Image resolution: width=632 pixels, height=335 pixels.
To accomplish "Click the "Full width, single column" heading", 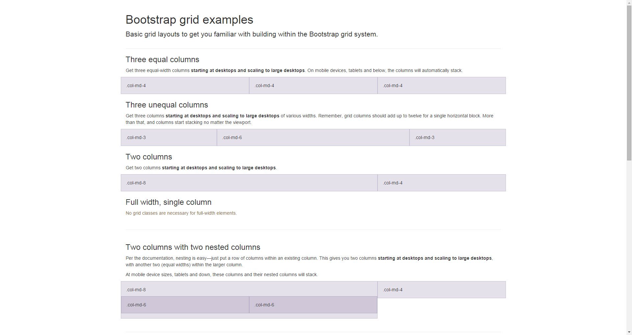I will [169, 202].
